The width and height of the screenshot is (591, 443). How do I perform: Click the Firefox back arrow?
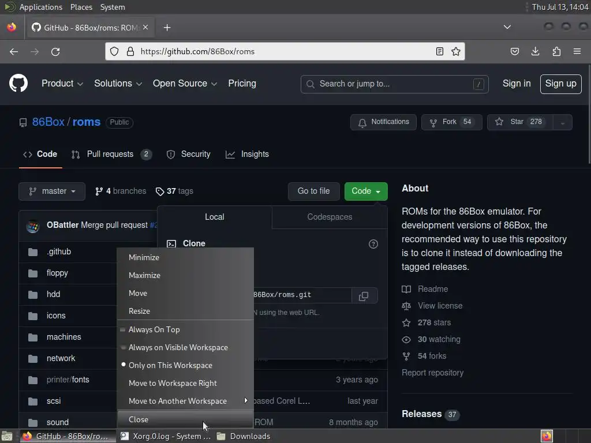coord(14,51)
